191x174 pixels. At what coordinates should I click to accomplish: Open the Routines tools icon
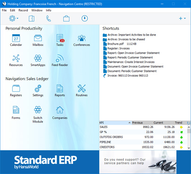pyautogui.click(x=81, y=88)
